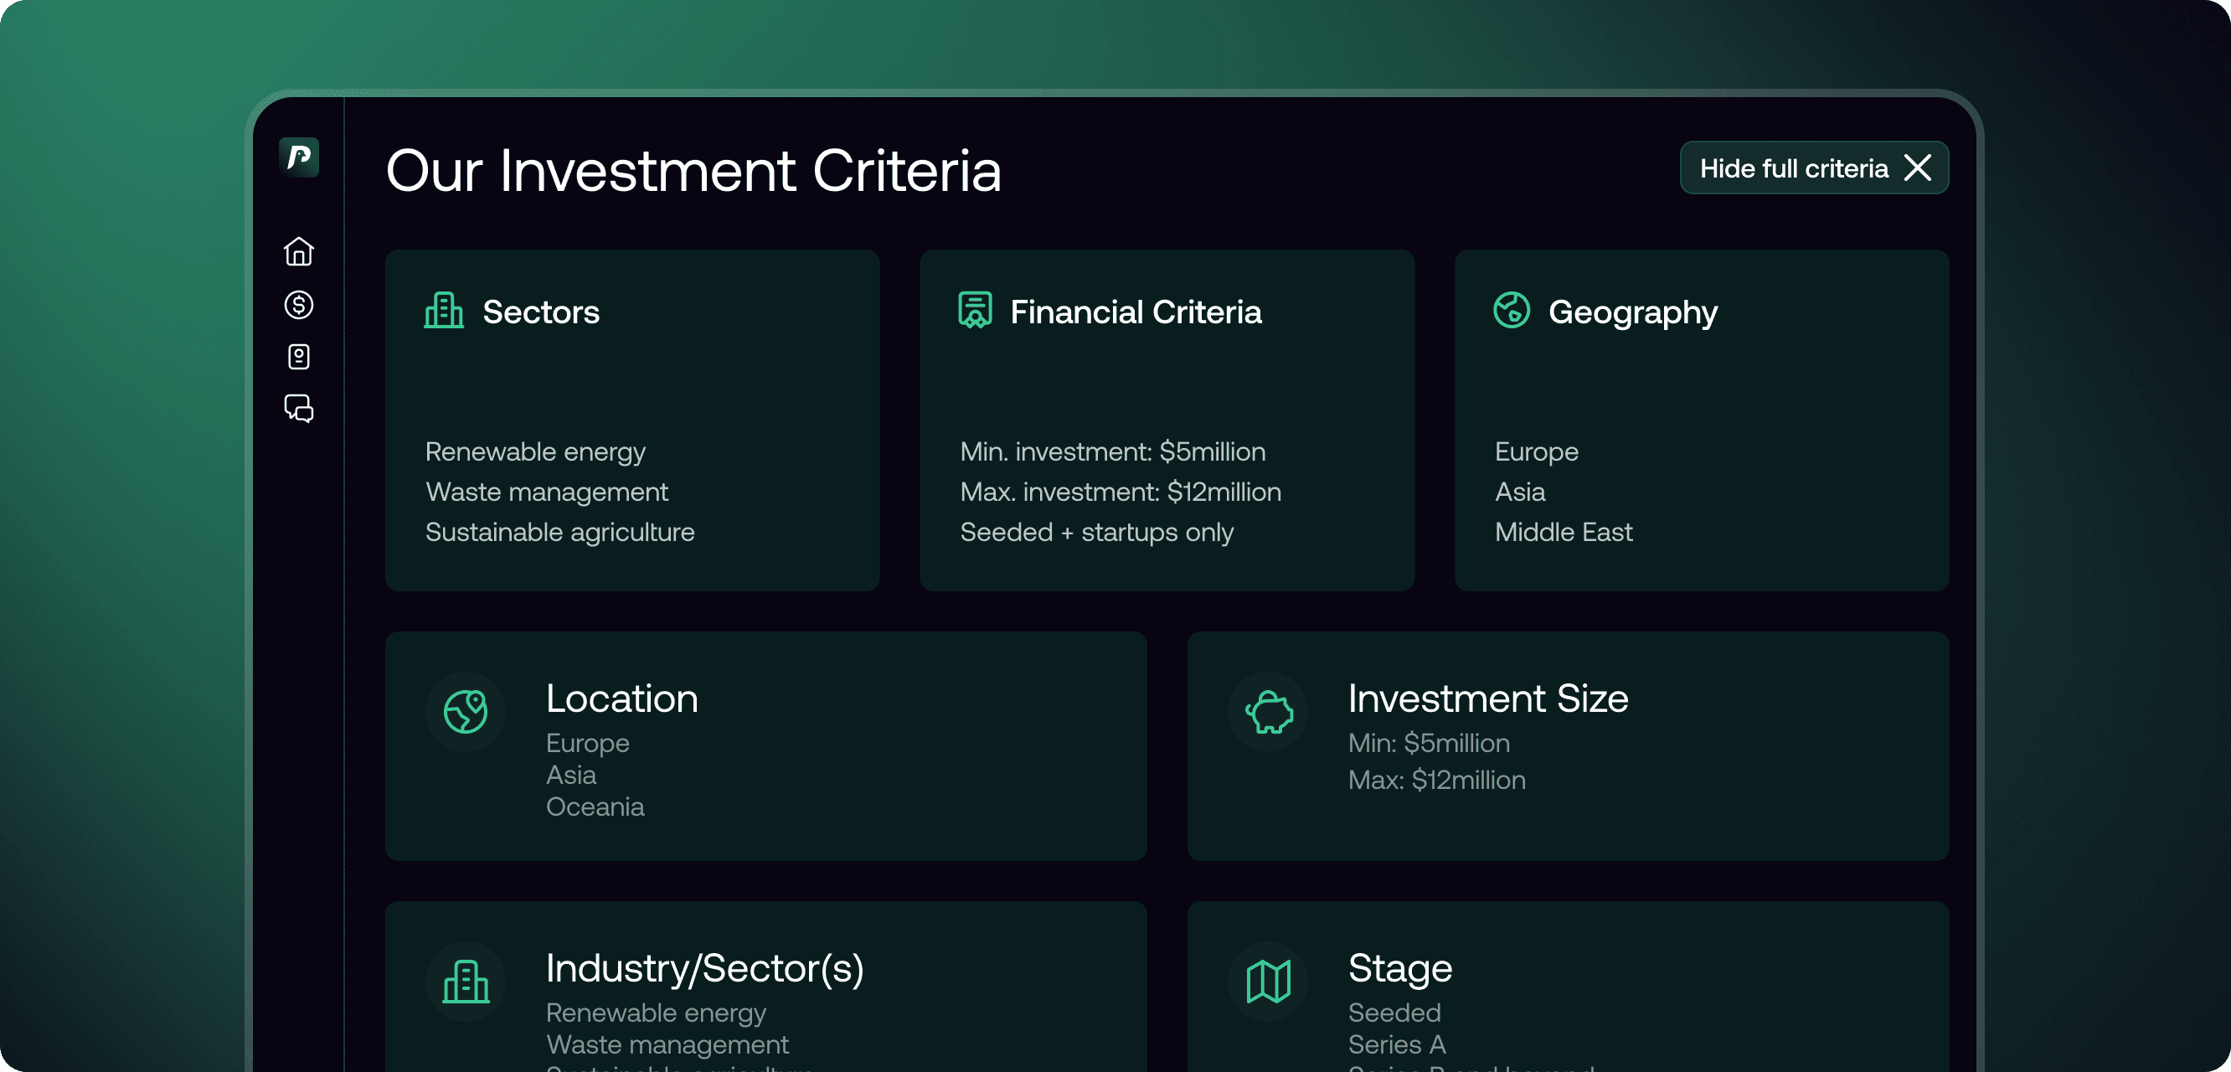
Task: Click the Industry/Sector(s) heading
Action: coord(705,968)
